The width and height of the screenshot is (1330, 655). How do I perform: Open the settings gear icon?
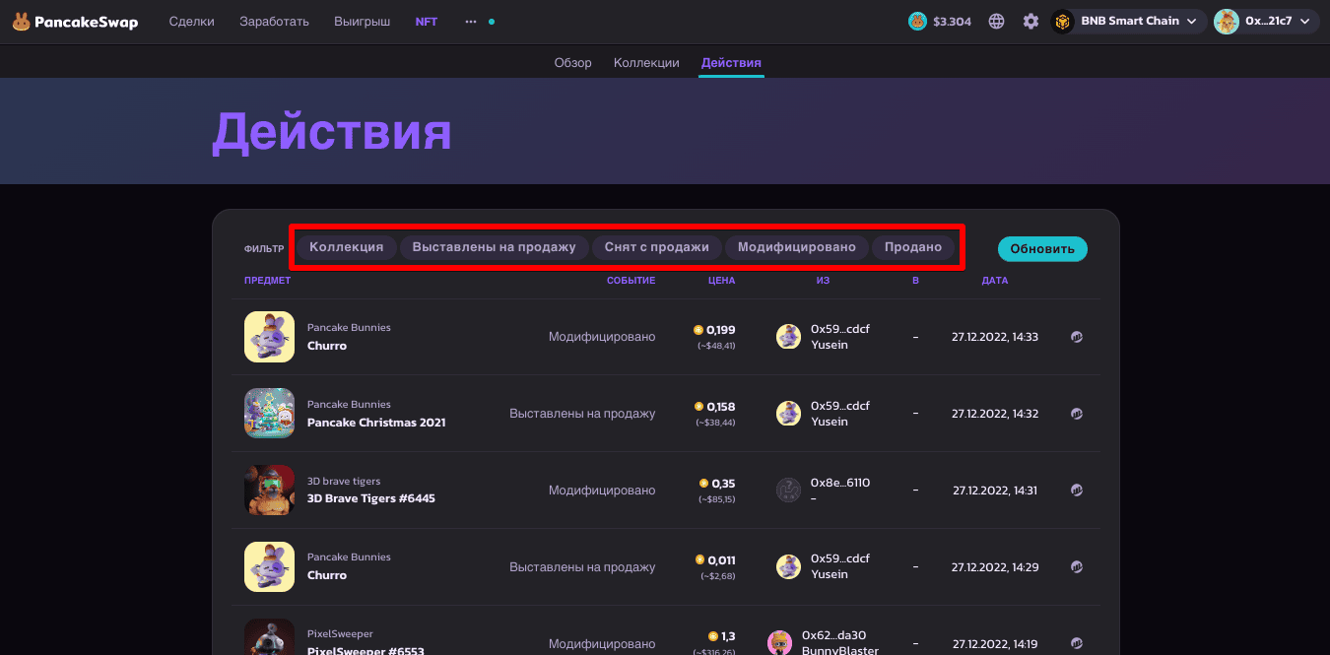click(x=1031, y=21)
